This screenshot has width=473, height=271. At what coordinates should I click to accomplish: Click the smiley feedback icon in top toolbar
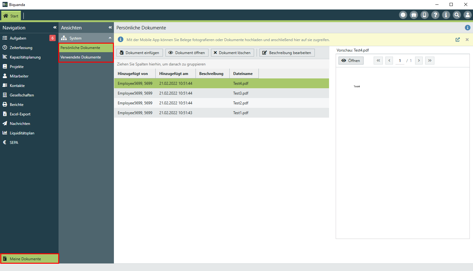tap(403, 15)
